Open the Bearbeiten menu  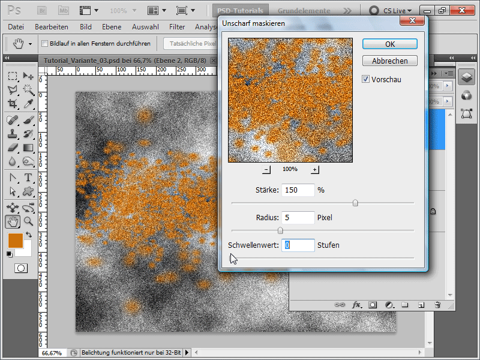coord(52,27)
